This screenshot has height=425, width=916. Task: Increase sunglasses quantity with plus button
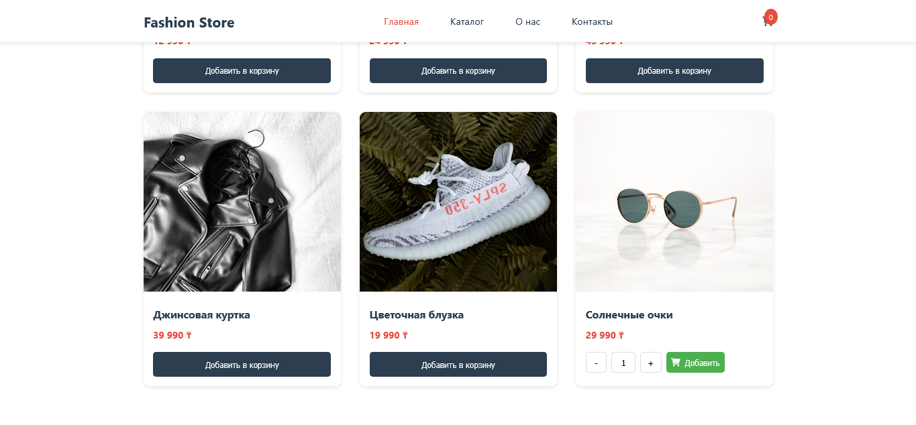pos(650,363)
